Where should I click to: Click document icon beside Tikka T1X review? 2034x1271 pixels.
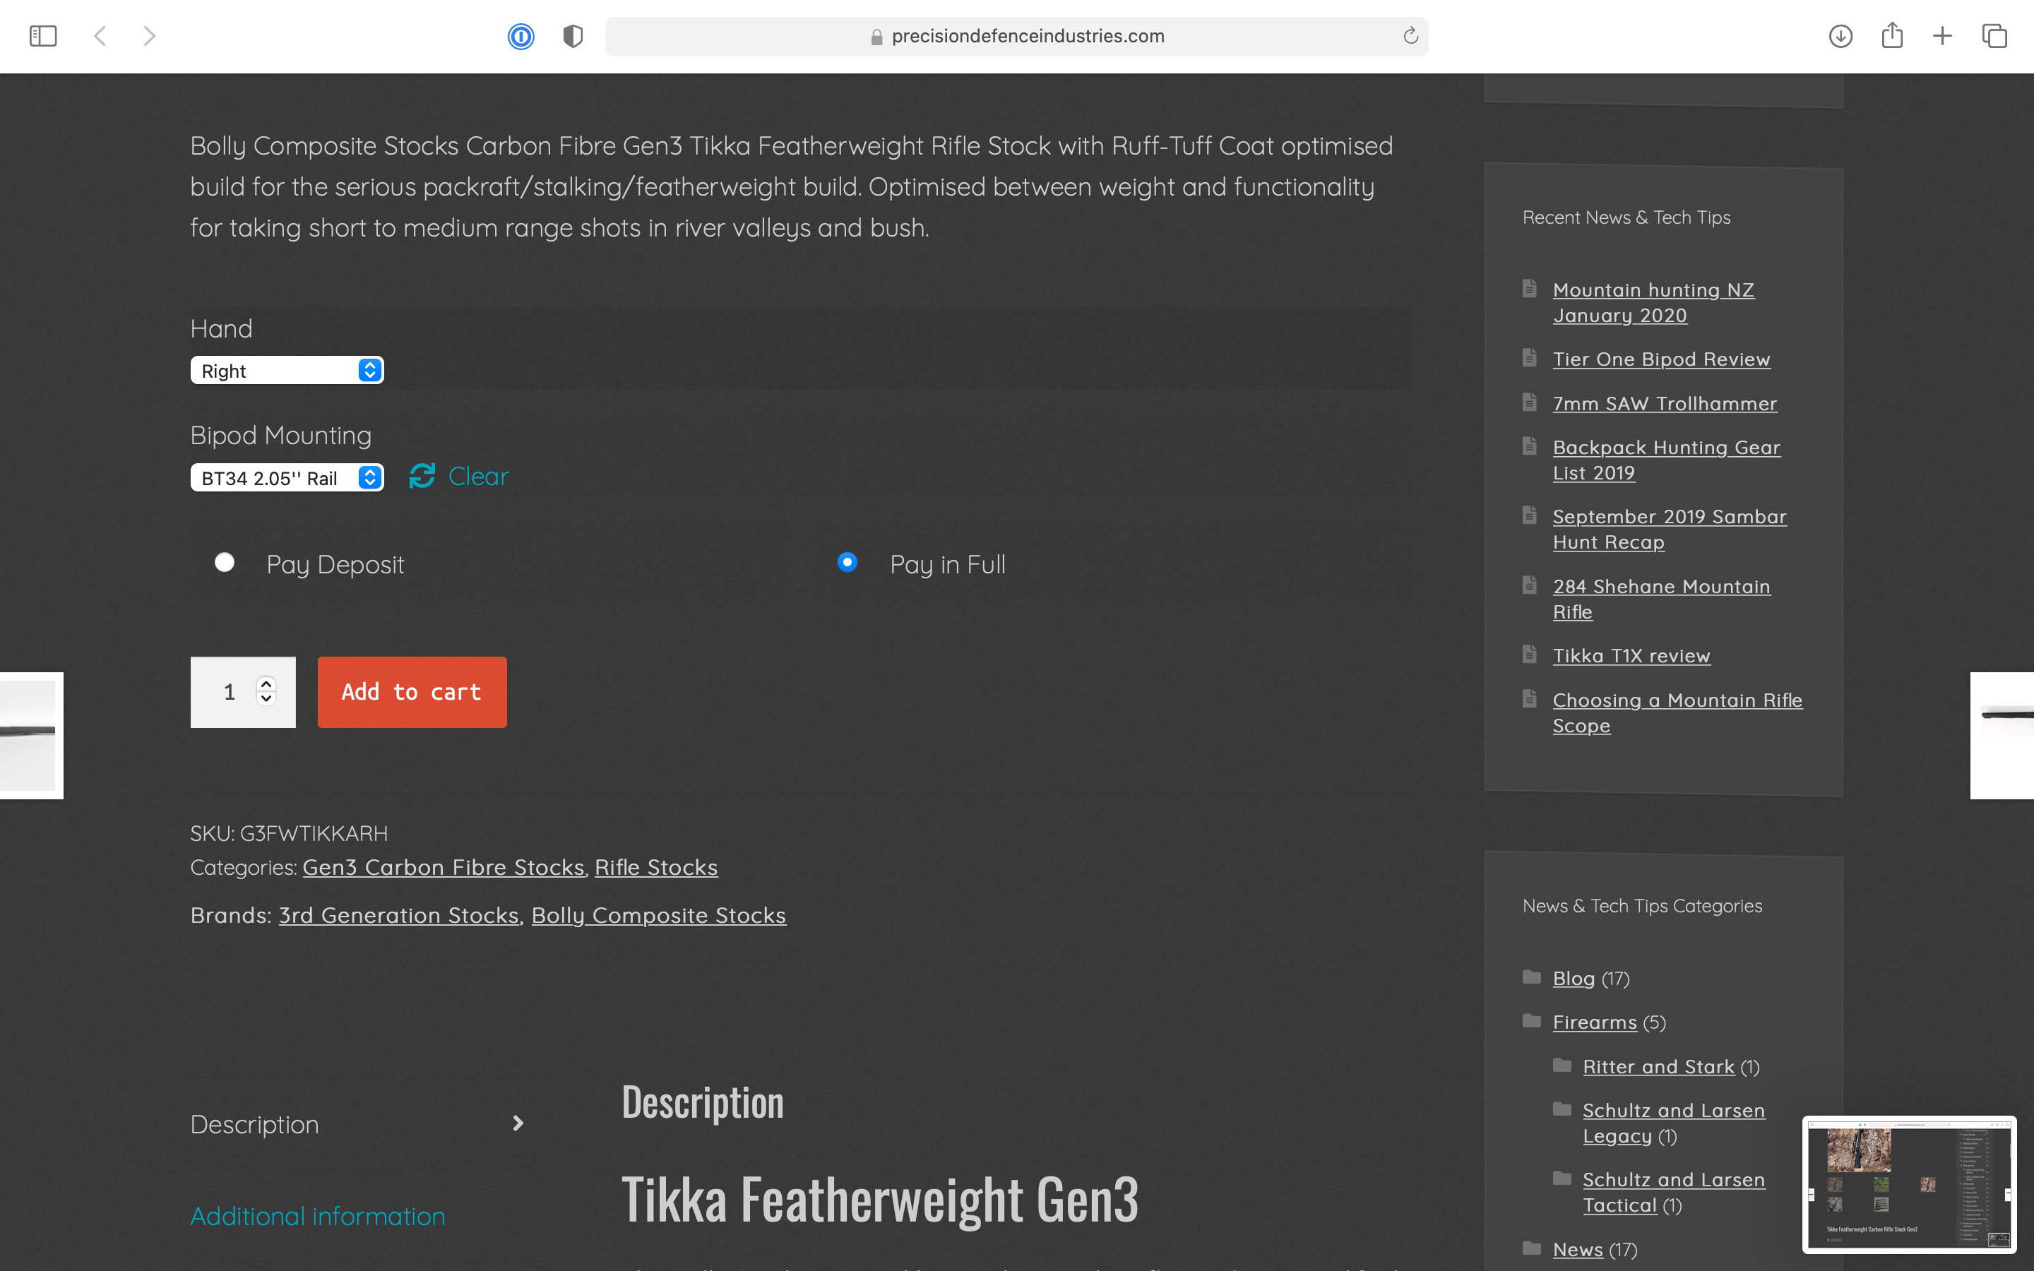point(1530,654)
